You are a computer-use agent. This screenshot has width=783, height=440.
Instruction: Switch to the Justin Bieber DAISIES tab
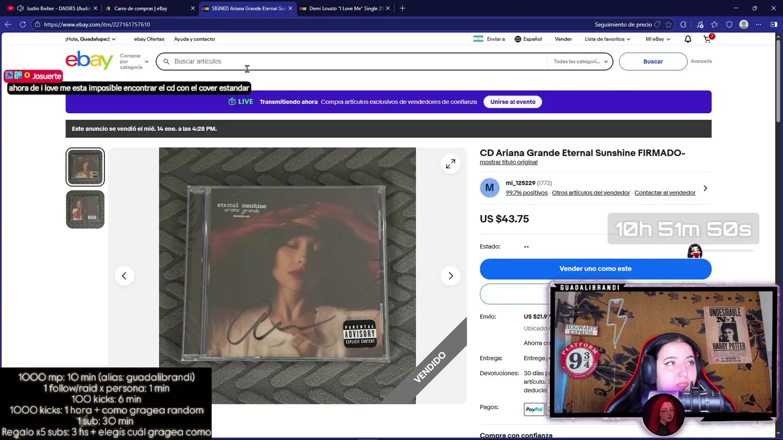pyautogui.click(x=53, y=9)
